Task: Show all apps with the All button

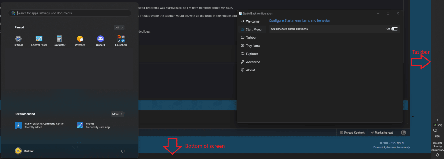Action: [x=119, y=28]
